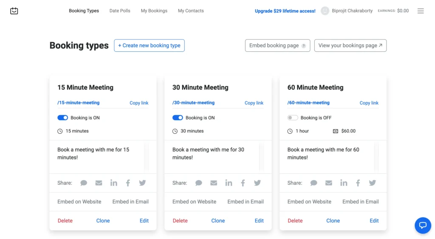Share 15 Minute Meeting via message icon

coord(84,183)
